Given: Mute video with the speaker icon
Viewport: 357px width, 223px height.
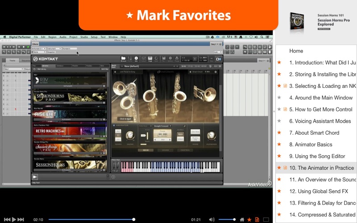Looking at the screenshot, I should point(212,219).
